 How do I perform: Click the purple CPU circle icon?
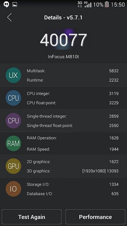pos(13,121)
